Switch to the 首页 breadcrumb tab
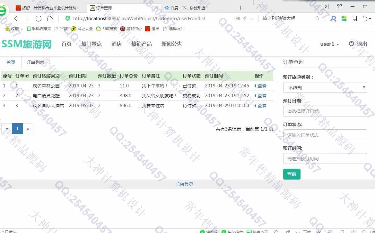This screenshot has width=375, height=233. click(11, 62)
